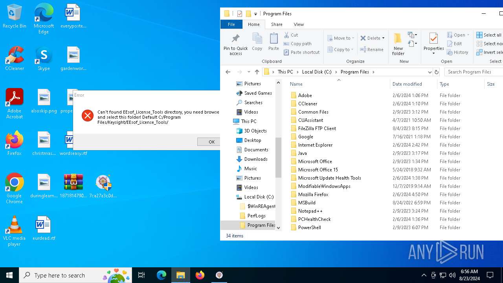This screenshot has width=503, height=283.
Task: Select CCleaner desktop icon
Action: point(15,59)
